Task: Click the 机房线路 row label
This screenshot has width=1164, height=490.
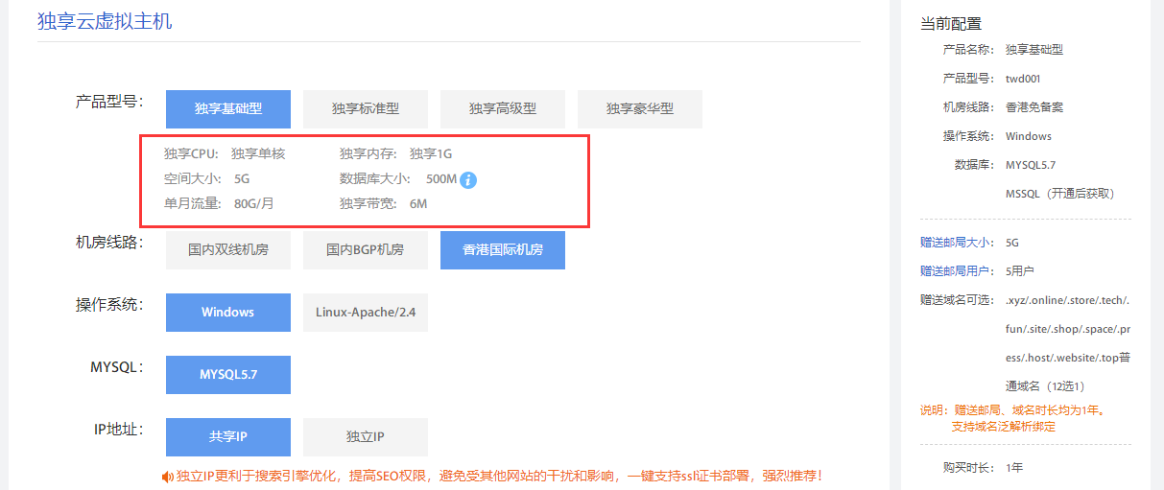Action: 109,242
